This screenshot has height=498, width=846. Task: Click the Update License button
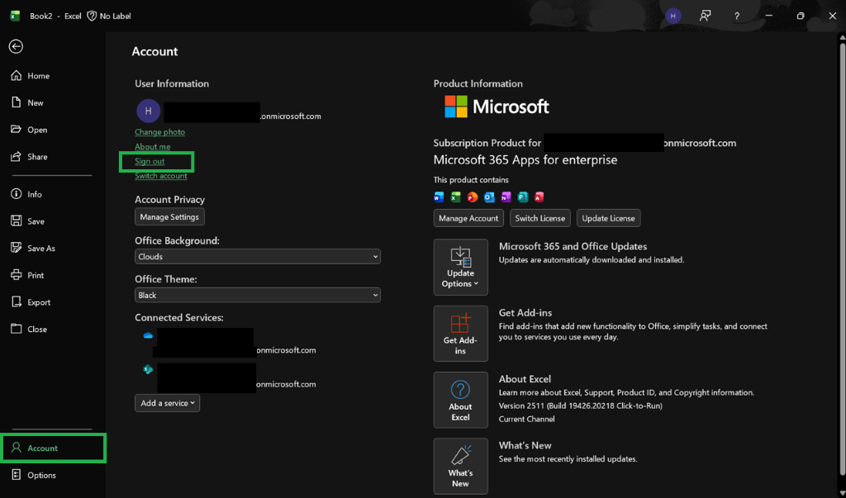609,219
